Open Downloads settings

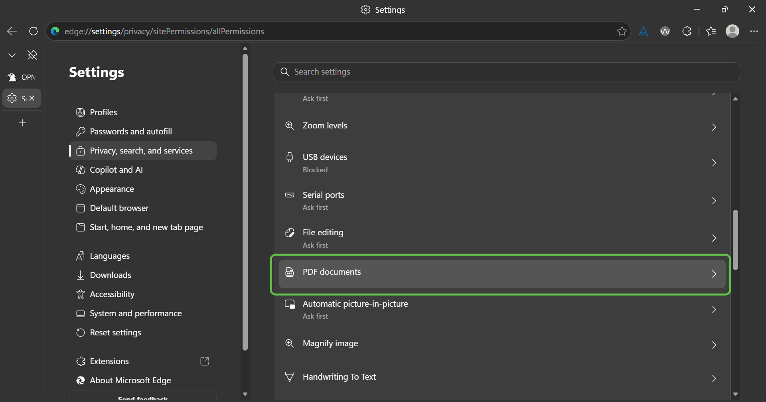coord(143,275)
